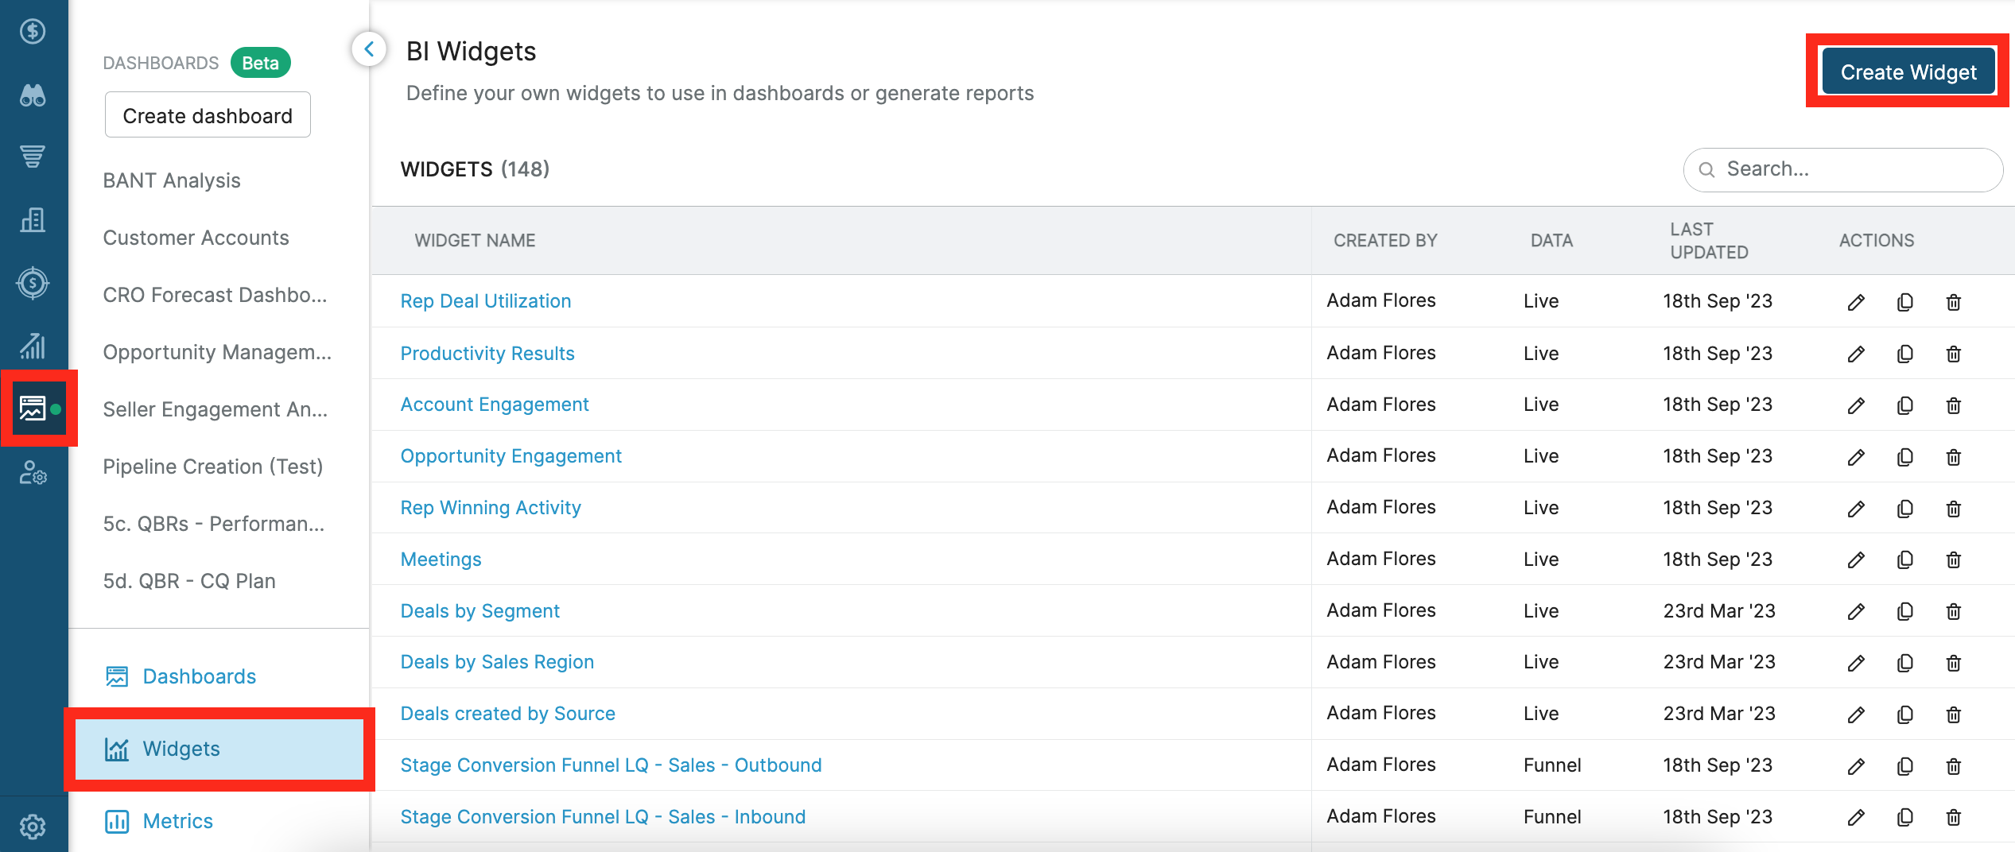Viewport: 2015px width, 852px height.
Task: Open the 5c. QBRs Performance dashboard
Action: (x=213, y=524)
